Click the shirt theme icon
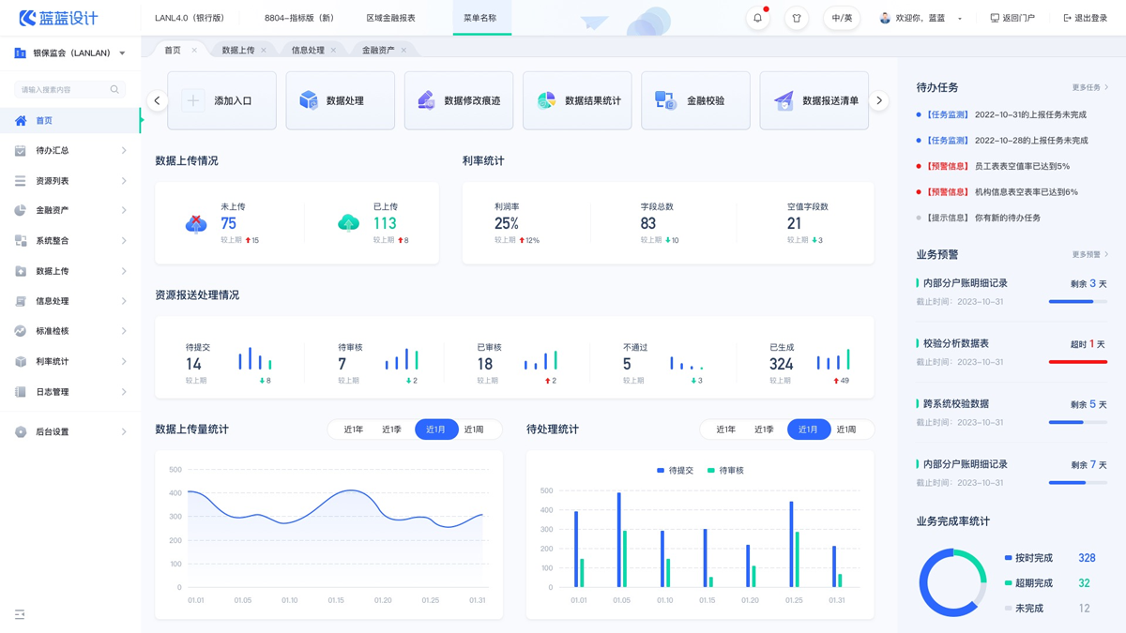Viewport: 1126px width, 633px height. (x=796, y=18)
